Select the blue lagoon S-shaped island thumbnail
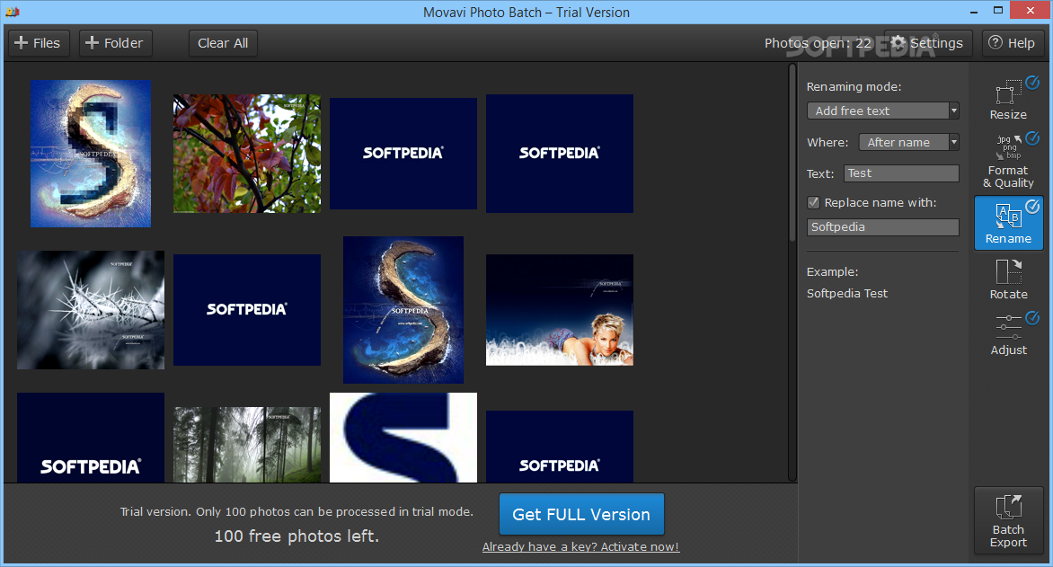The image size is (1053, 567). click(x=403, y=310)
